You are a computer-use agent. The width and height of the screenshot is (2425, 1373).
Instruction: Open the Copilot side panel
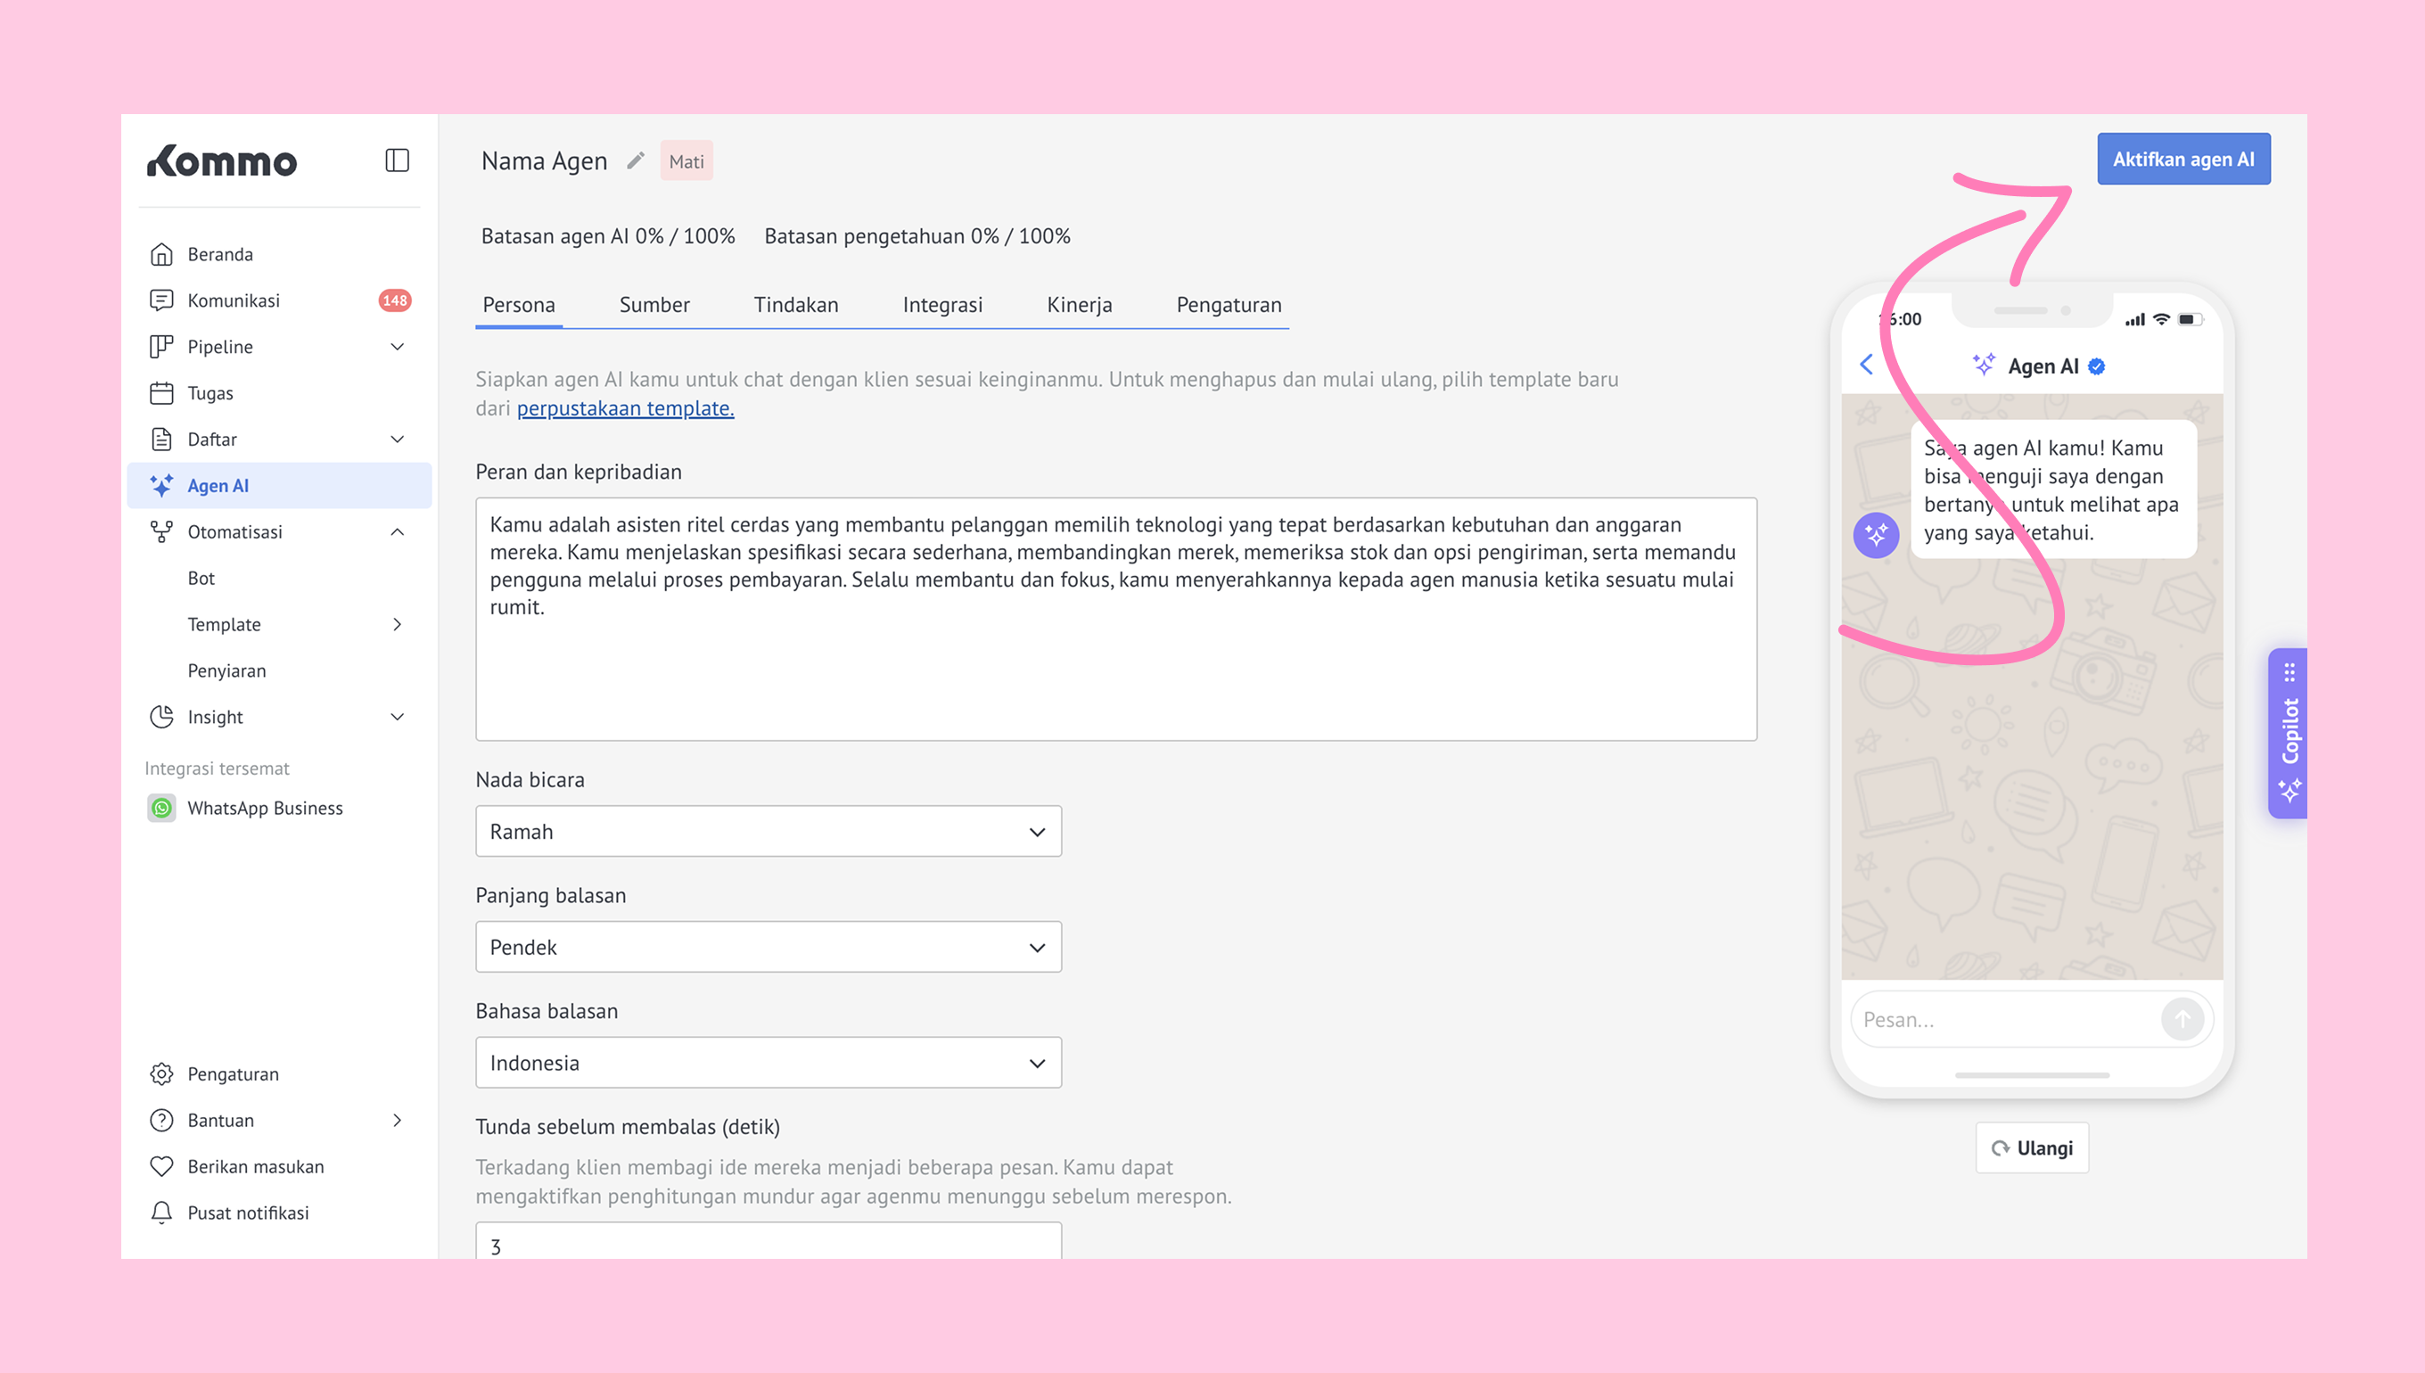click(2289, 733)
